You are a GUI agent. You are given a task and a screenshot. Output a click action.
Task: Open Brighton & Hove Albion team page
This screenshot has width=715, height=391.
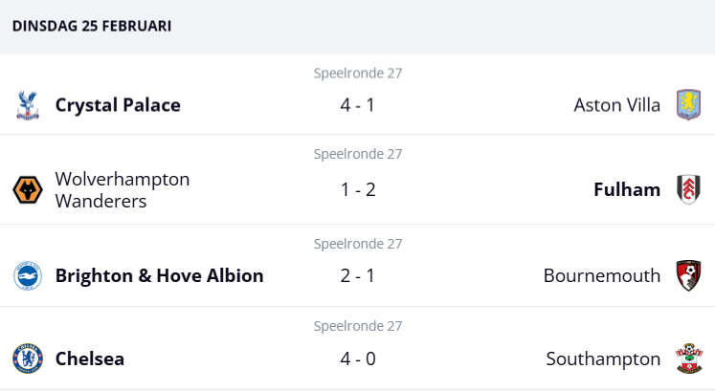[159, 276]
